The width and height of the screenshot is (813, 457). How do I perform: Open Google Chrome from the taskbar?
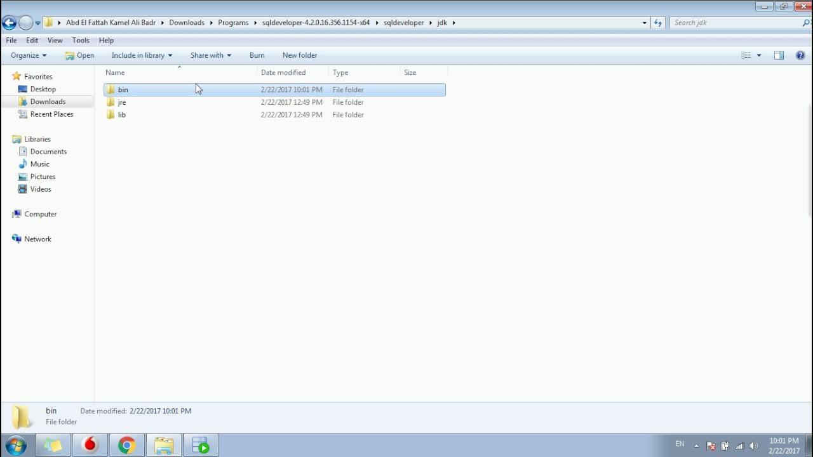coord(127,446)
